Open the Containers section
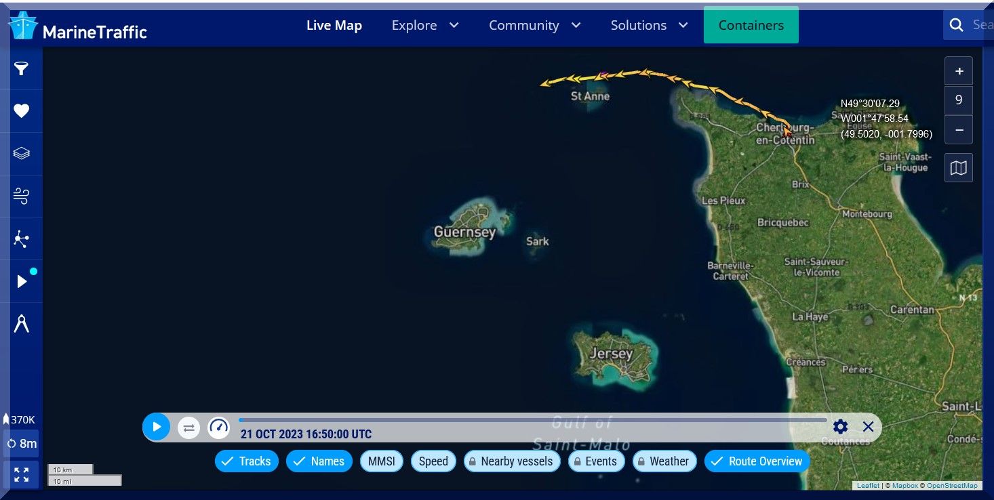Image resolution: width=994 pixels, height=500 pixels. [x=751, y=26]
